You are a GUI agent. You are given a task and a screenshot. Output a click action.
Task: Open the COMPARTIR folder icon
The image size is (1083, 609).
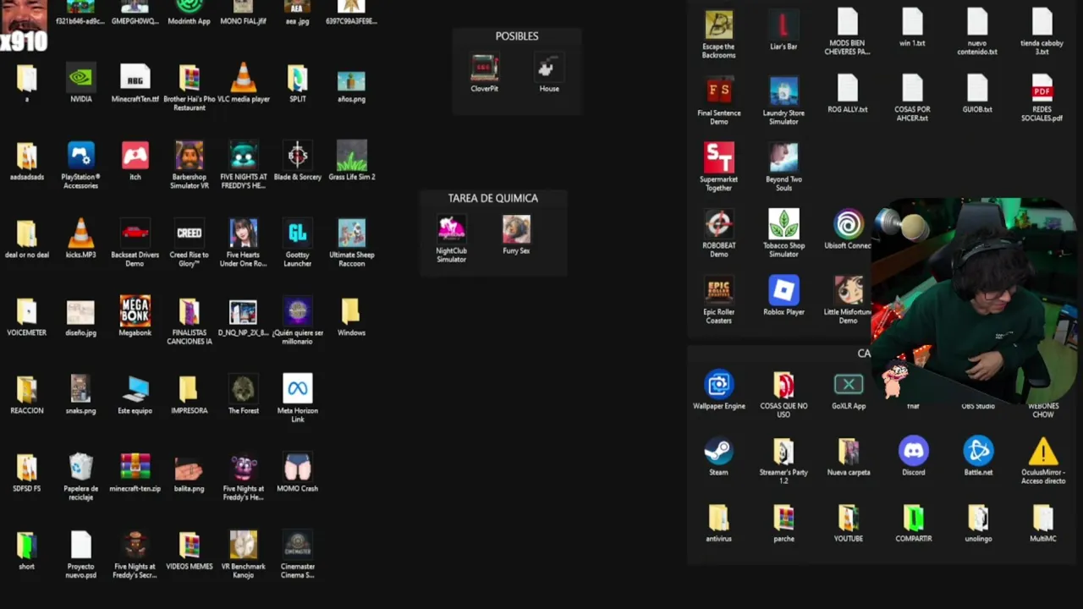(913, 517)
